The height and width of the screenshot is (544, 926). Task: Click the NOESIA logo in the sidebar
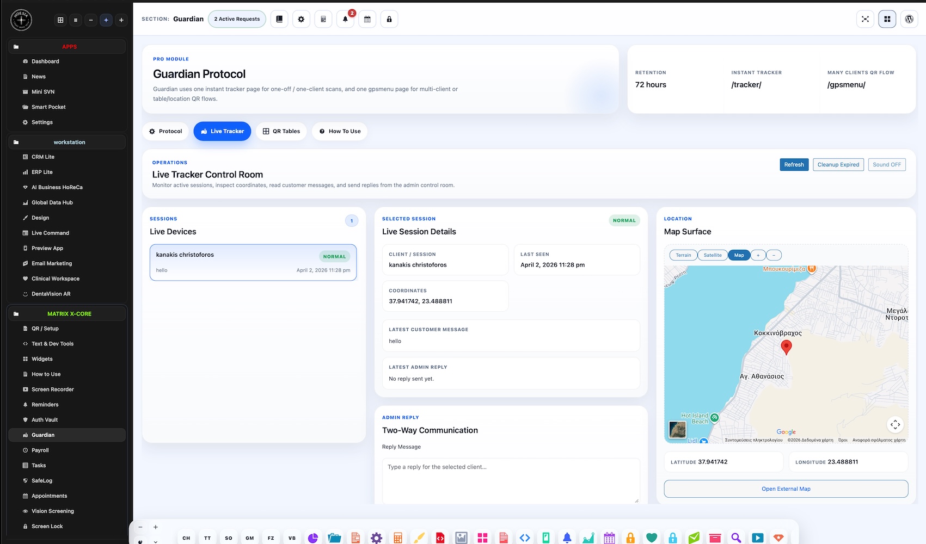pyautogui.click(x=21, y=20)
